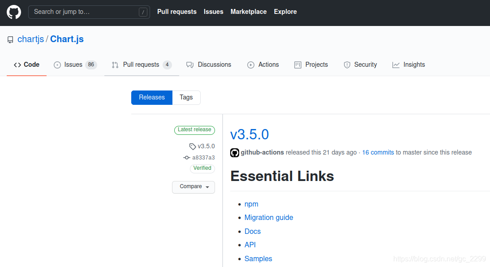This screenshot has width=490, height=267.
Task: Click the text released this 21 days ago
Action: [x=321, y=153]
